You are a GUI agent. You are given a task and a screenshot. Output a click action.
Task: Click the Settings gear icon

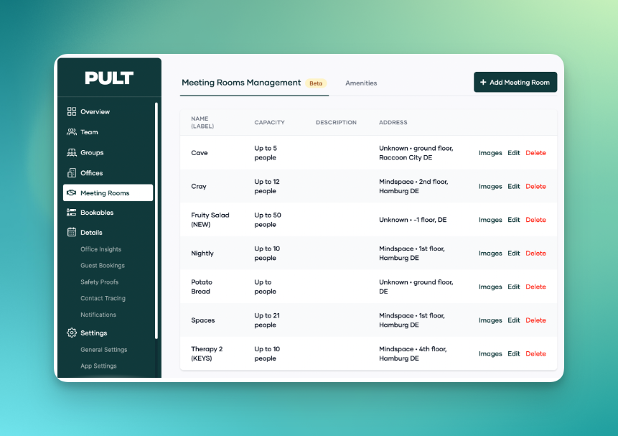point(71,333)
